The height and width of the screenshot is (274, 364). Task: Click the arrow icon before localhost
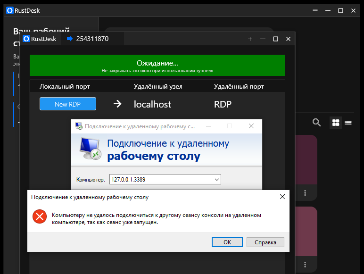117,104
